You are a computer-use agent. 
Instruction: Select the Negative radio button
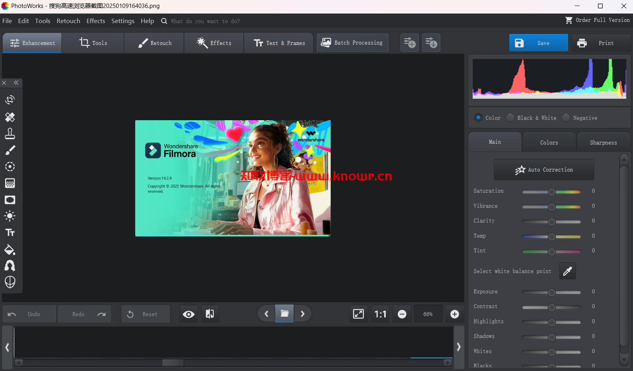point(566,117)
